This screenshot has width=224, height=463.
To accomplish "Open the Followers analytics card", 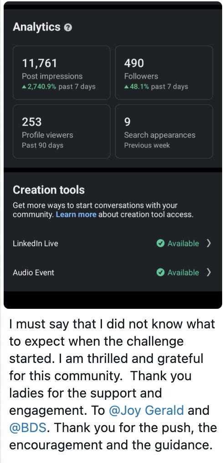I will pos(164,73).
